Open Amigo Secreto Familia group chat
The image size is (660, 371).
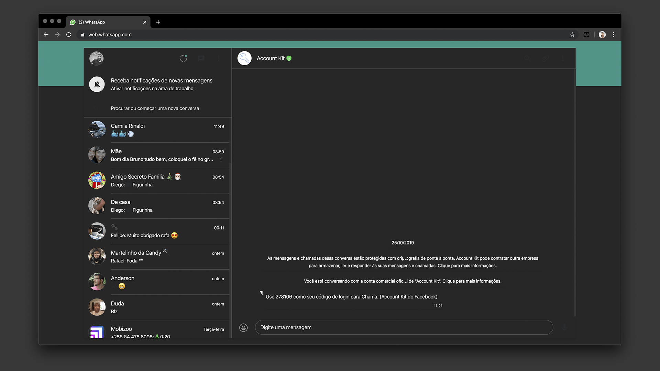pyautogui.click(x=157, y=180)
